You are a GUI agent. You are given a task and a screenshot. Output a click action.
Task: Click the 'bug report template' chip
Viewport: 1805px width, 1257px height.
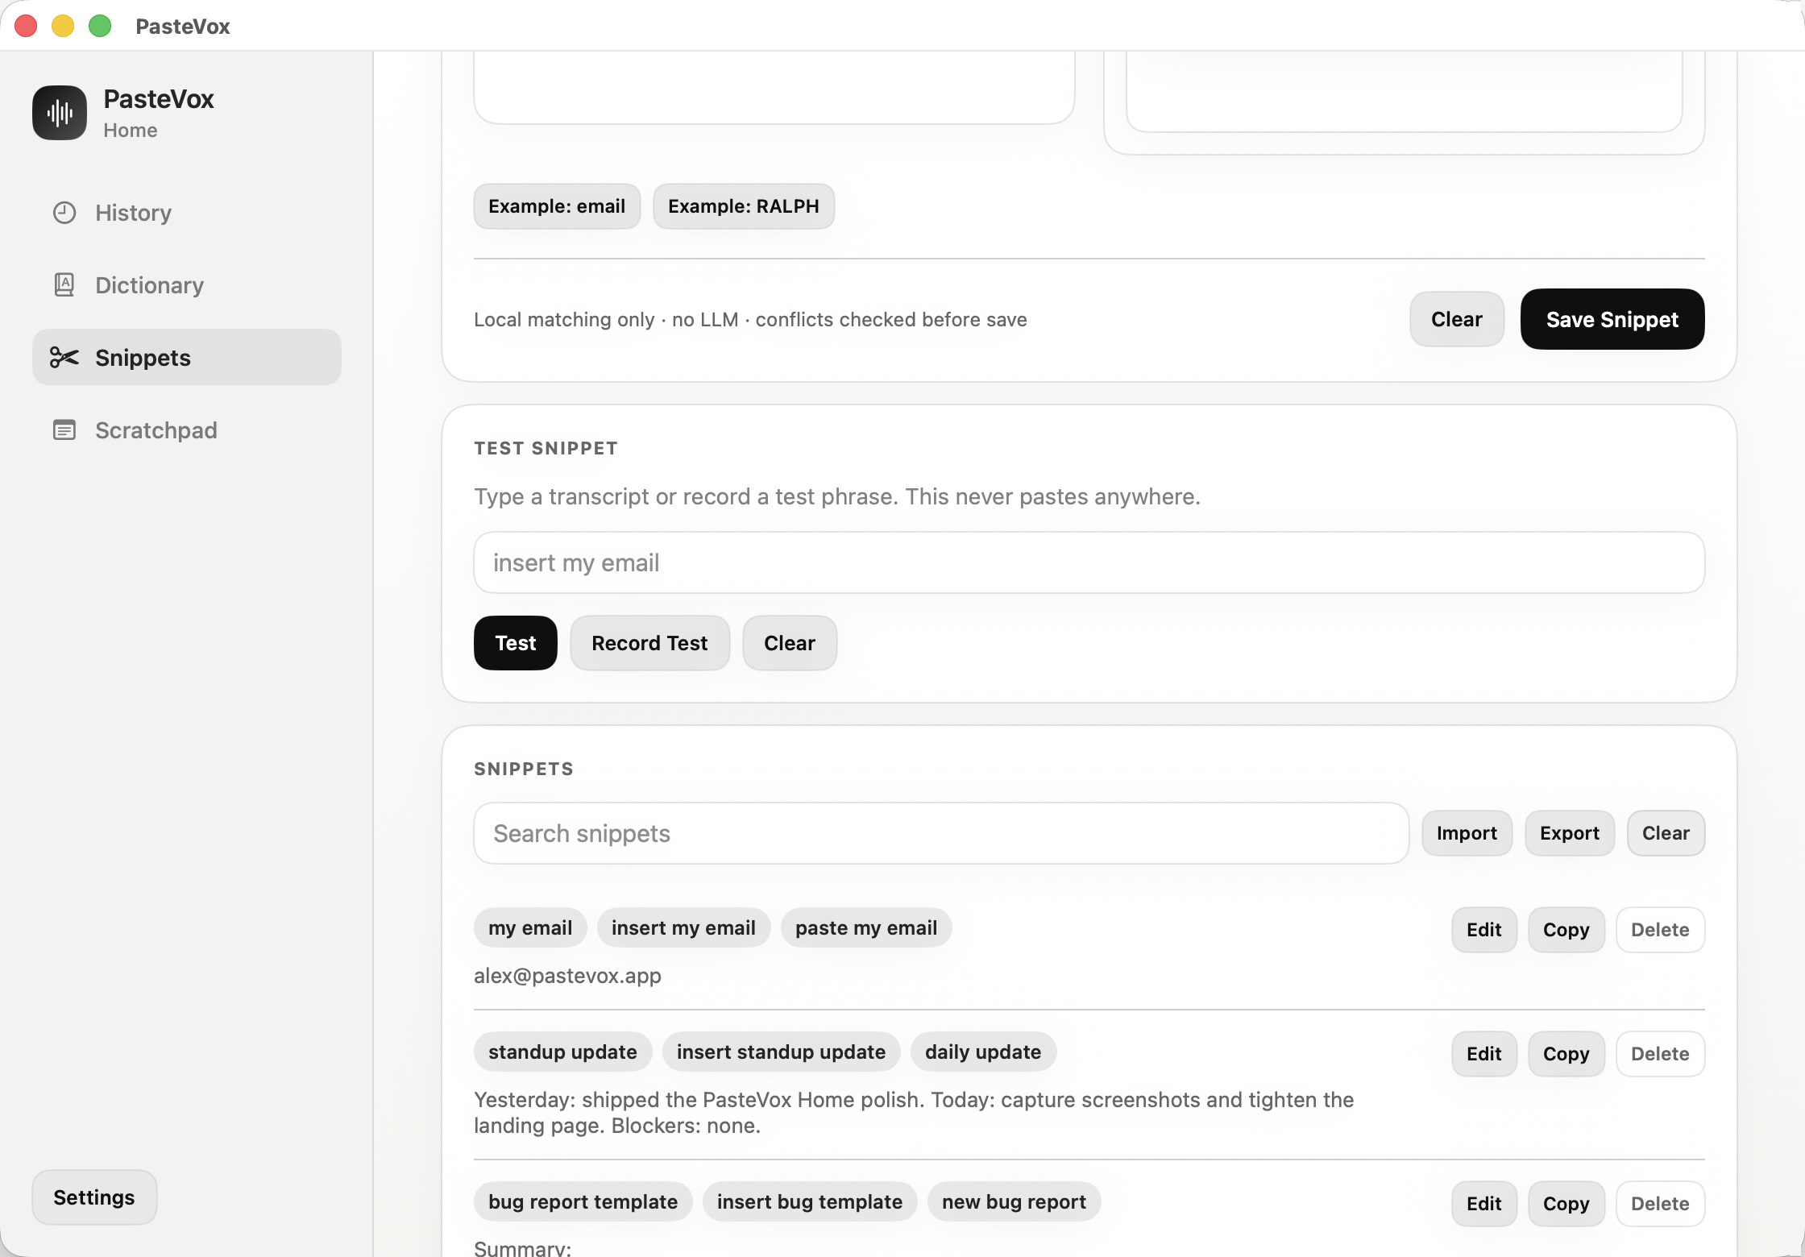coord(583,1201)
